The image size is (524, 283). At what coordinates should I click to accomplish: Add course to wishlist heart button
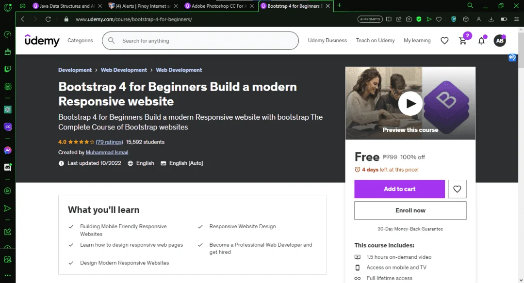coord(457,189)
